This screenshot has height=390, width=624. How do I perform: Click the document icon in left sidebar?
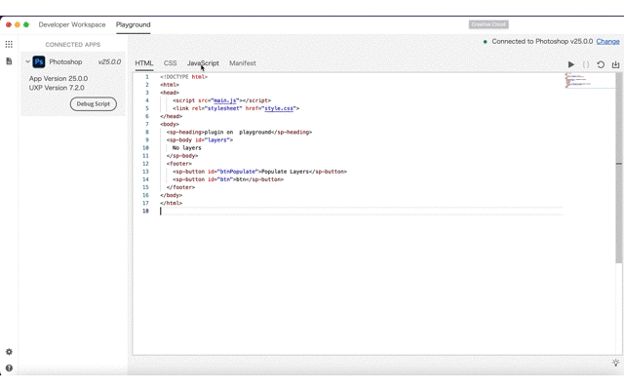coord(9,61)
